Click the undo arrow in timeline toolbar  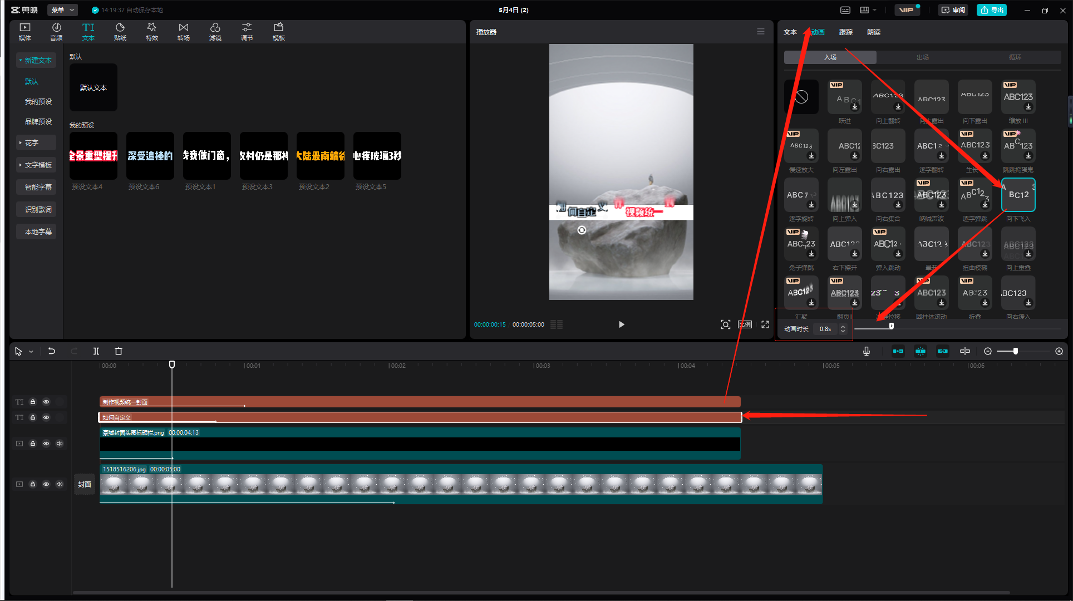coord(52,351)
